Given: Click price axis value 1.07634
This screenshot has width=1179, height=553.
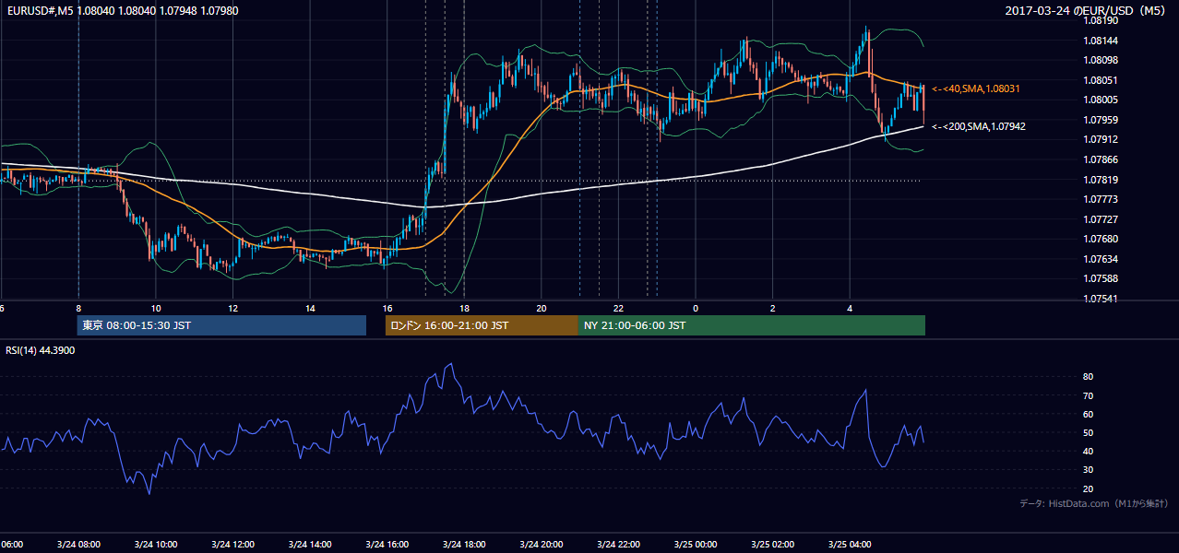Looking at the screenshot, I should coord(1101,259).
